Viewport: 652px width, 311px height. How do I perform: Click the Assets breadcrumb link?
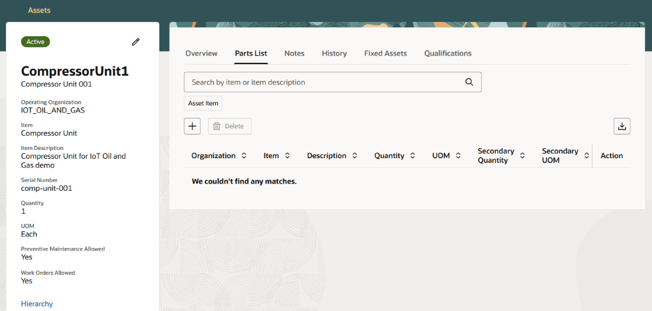point(39,10)
